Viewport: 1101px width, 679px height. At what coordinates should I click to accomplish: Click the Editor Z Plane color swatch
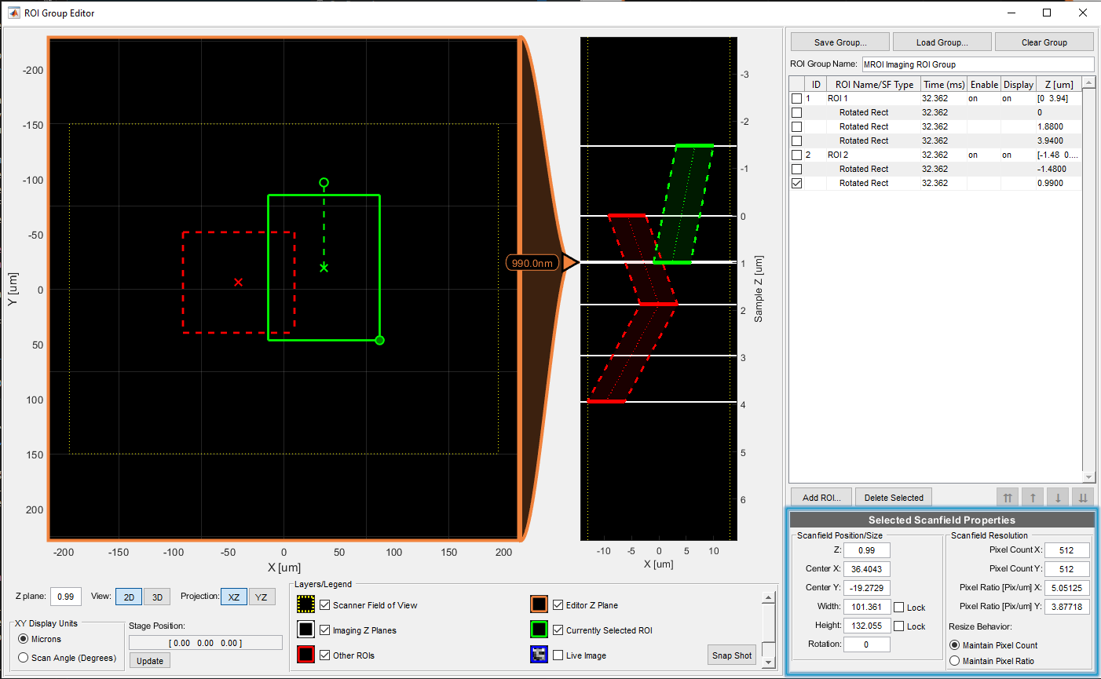tap(538, 604)
